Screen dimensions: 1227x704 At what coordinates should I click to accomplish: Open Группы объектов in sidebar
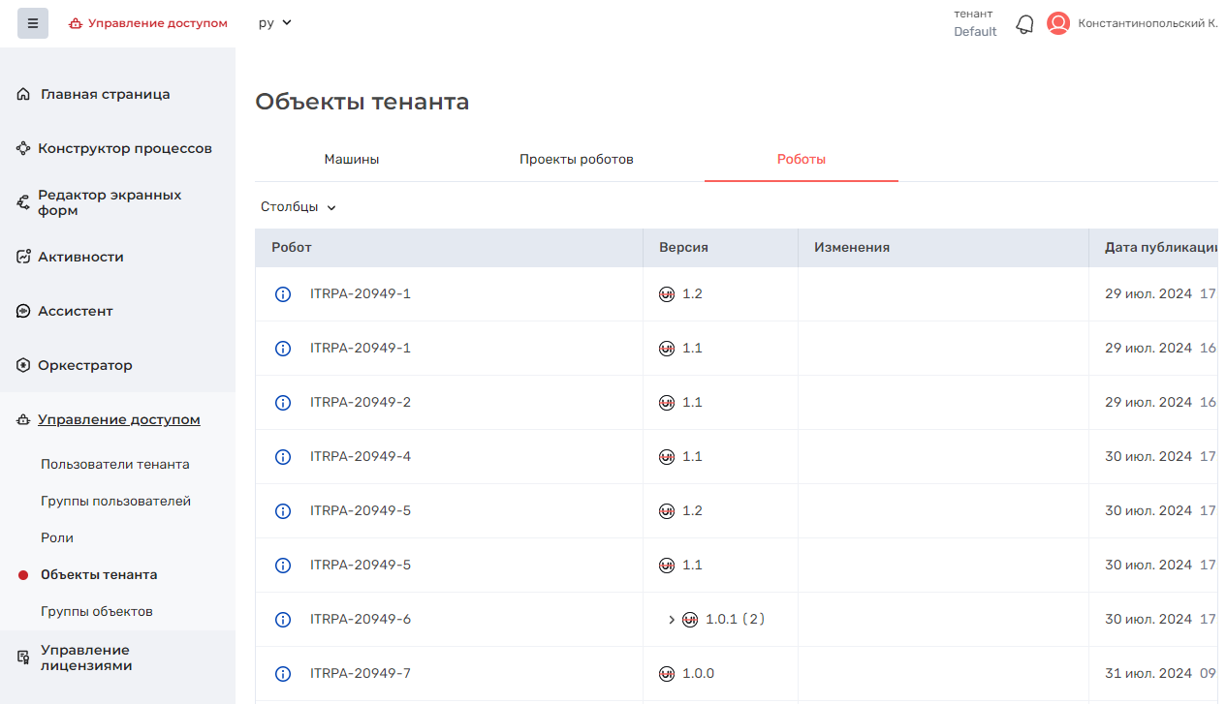[x=96, y=612]
